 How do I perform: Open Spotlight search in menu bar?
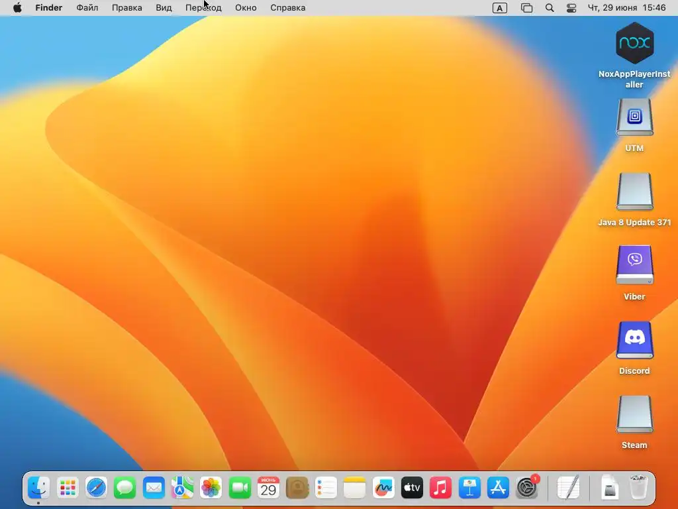click(x=550, y=8)
